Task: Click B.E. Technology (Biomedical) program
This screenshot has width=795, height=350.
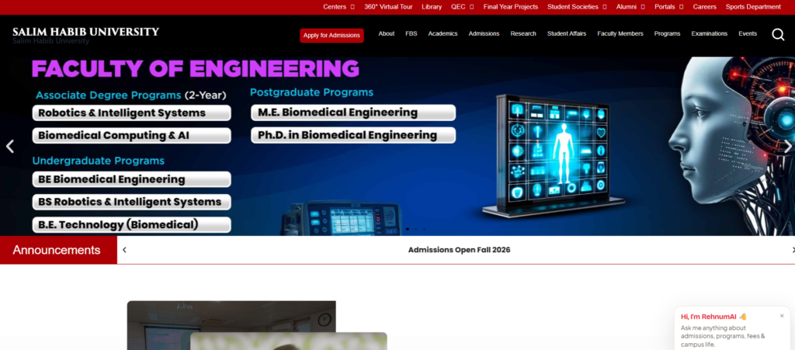Action: tap(132, 224)
